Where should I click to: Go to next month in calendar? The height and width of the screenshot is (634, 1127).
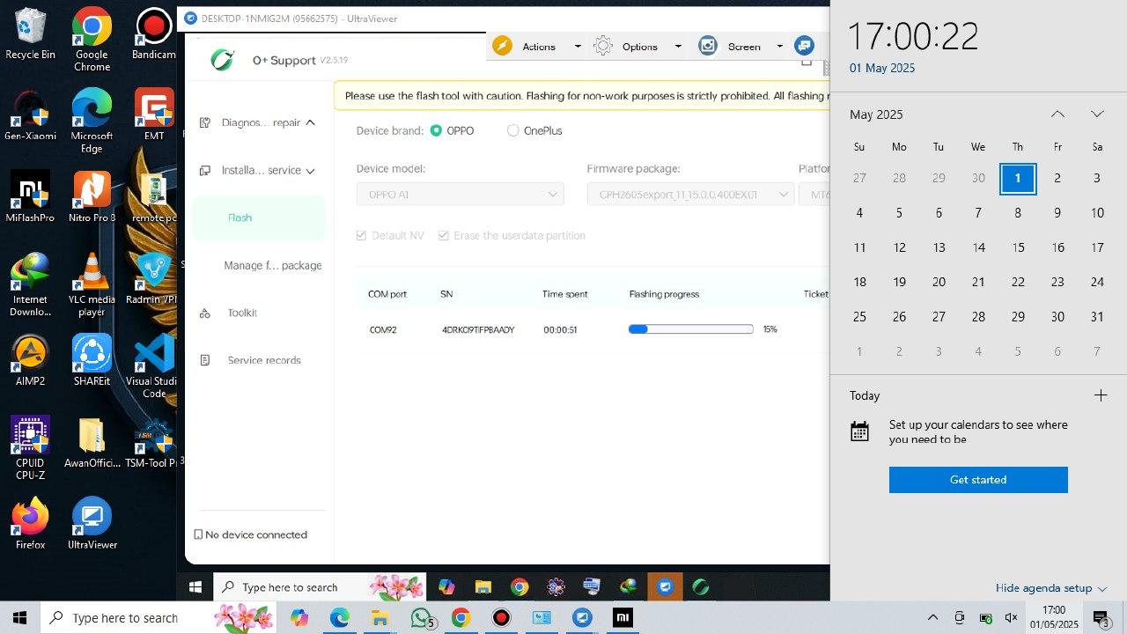click(x=1096, y=114)
